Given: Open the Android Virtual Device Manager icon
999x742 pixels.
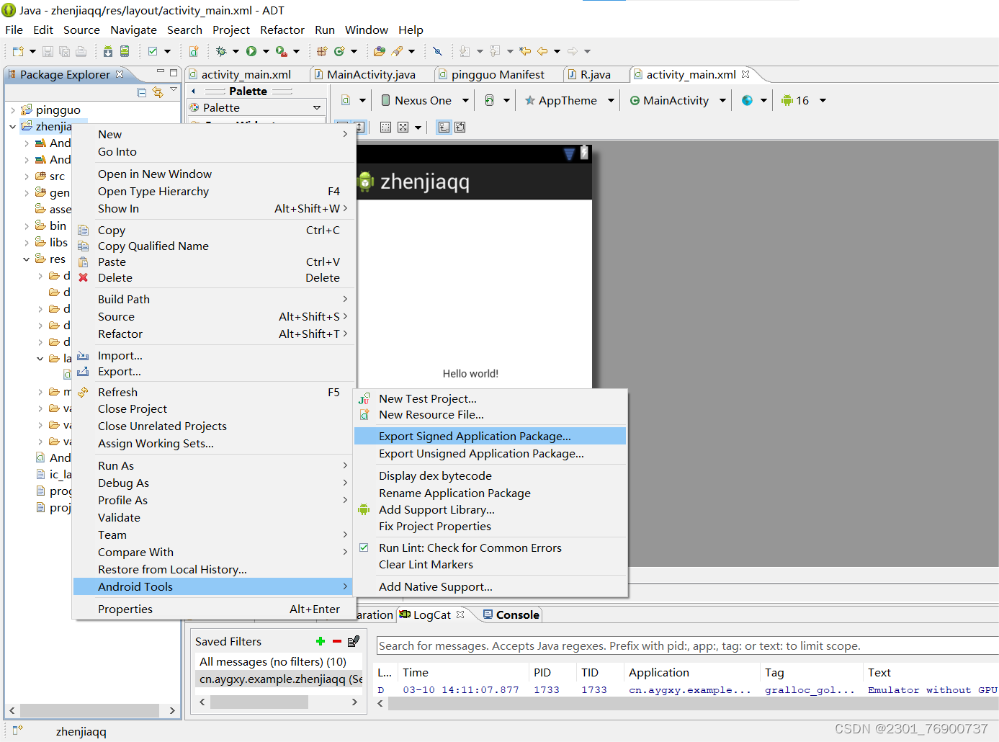Looking at the screenshot, I should click(x=125, y=51).
